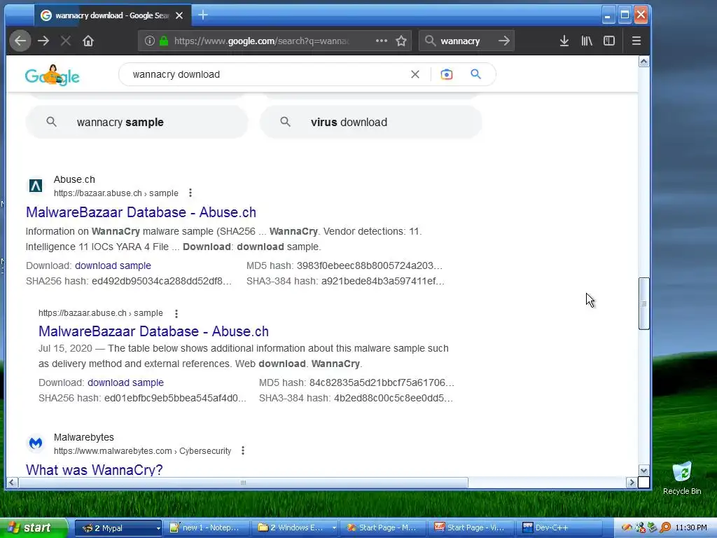Open more options for second bazaar.abuse.ch result
Viewport: 717px width, 538px height.
pyautogui.click(x=176, y=313)
